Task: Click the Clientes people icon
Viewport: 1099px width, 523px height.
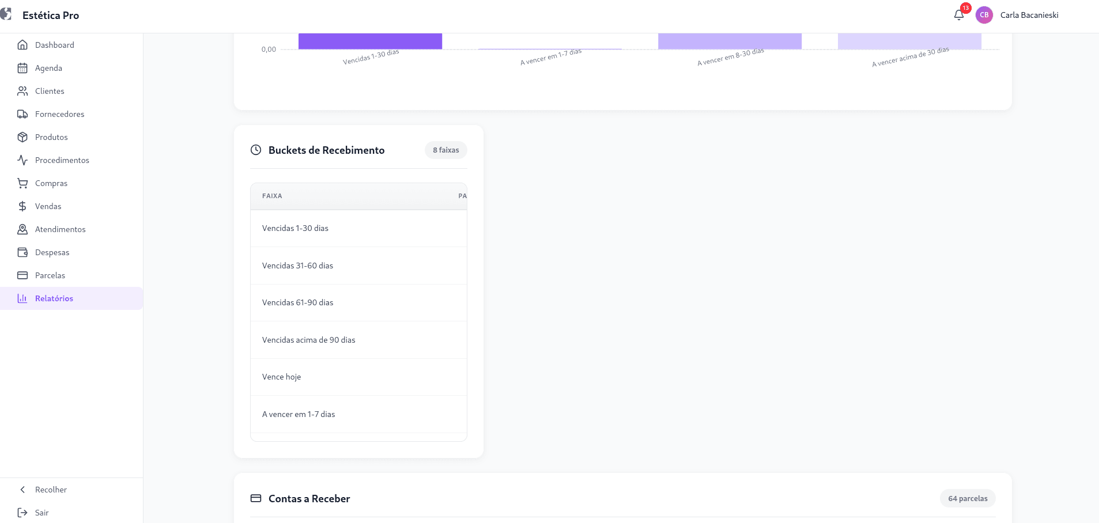Action: [x=22, y=91]
